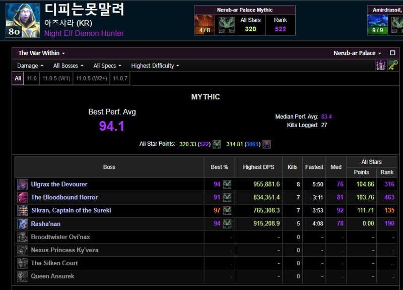Open the Ulgrax the Devourer link

point(59,184)
